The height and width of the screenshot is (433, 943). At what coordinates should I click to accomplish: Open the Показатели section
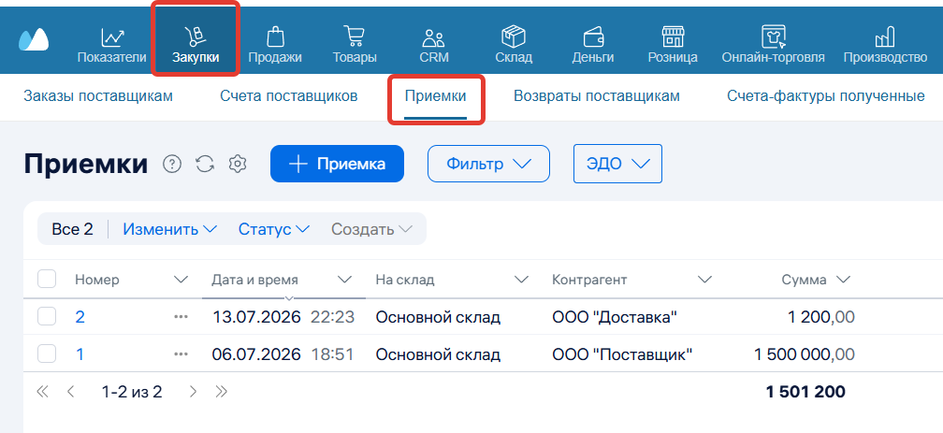pos(112,46)
